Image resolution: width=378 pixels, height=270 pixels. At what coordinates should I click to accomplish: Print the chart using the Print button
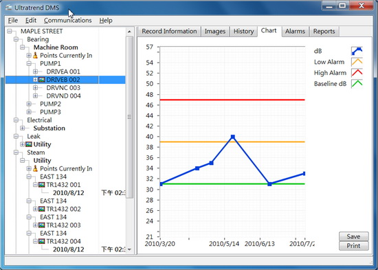tap(354, 246)
